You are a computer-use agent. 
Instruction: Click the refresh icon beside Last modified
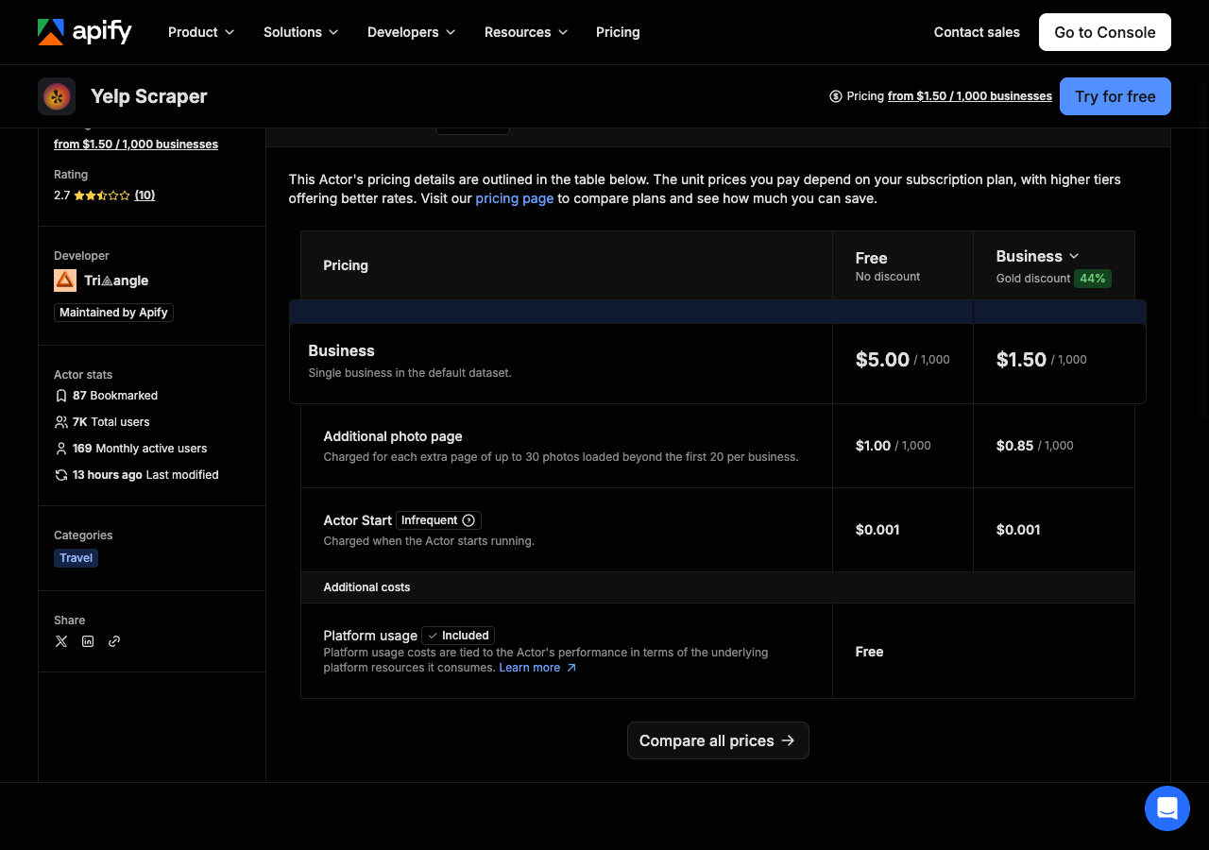(61, 475)
